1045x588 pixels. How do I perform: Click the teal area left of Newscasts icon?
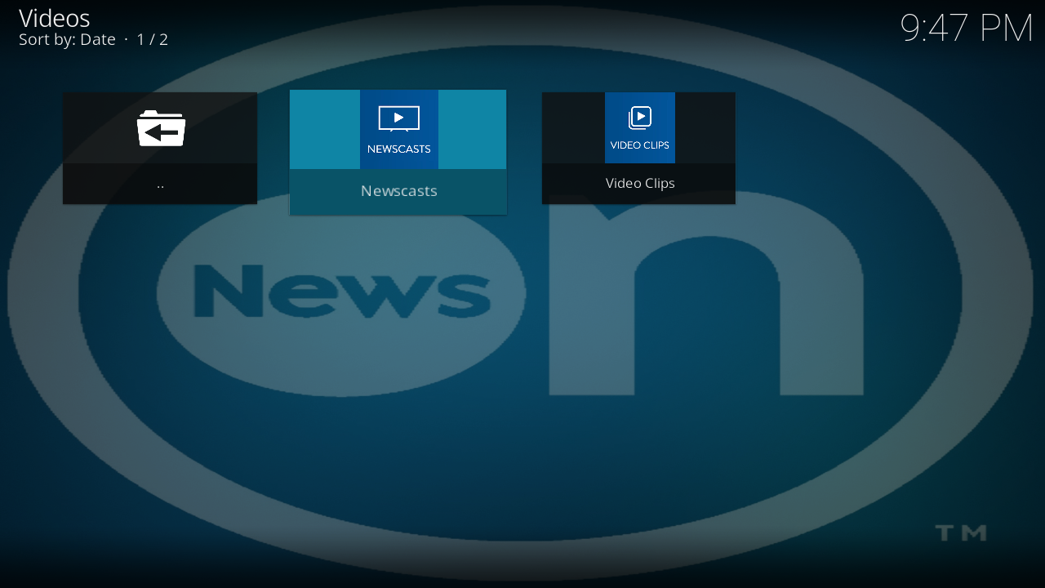point(325,129)
